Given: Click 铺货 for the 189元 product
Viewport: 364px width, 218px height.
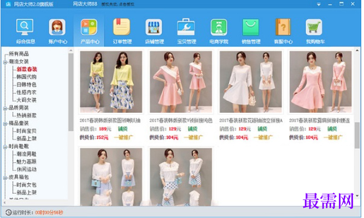Looking at the screenshot, I should click(x=123, y=129).
